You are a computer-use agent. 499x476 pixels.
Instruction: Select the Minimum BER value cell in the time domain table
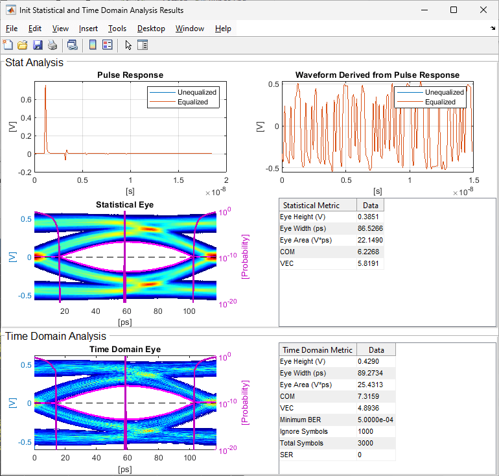[375, 420]
